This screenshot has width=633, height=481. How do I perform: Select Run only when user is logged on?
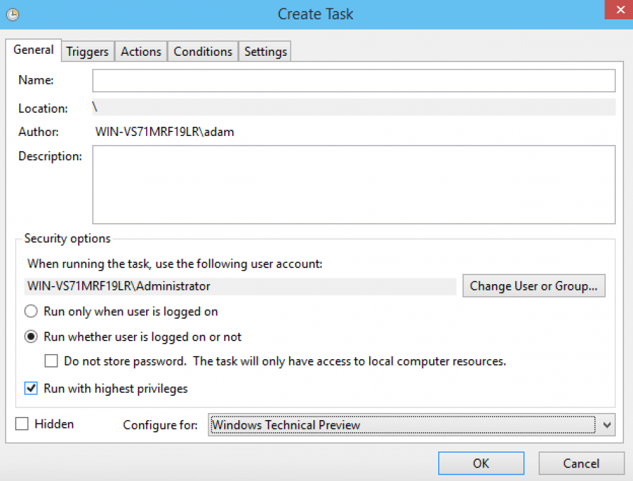click(31, 312)
